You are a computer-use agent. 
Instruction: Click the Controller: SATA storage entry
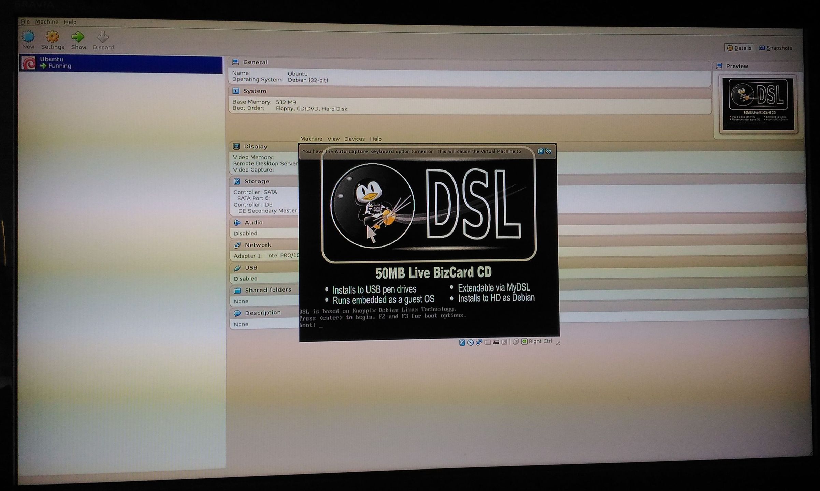pyautogui.click(x=255, y=192)
